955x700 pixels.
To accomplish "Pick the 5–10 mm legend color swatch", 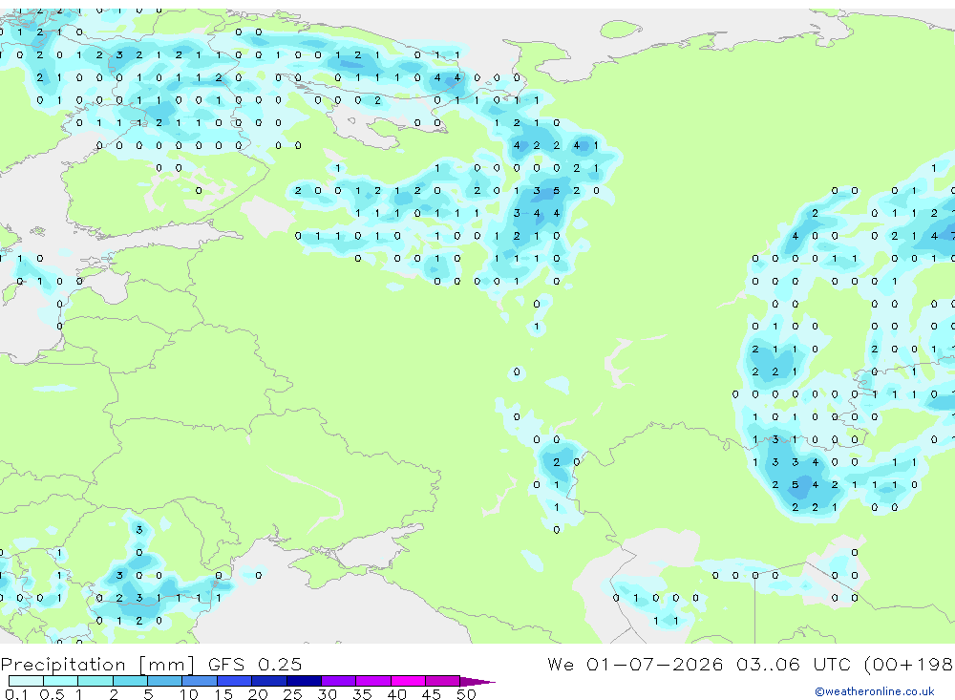I will [x=165, y=681].
